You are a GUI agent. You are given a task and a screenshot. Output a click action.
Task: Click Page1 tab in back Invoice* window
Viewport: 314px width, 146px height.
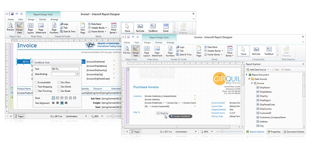(x=19, y=116)
